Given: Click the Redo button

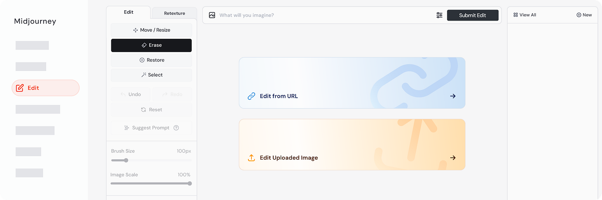Looking at the screenshot, I should (172, 94).
